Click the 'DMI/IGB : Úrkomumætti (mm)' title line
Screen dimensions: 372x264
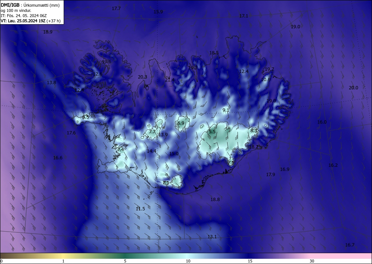point(30,5)
